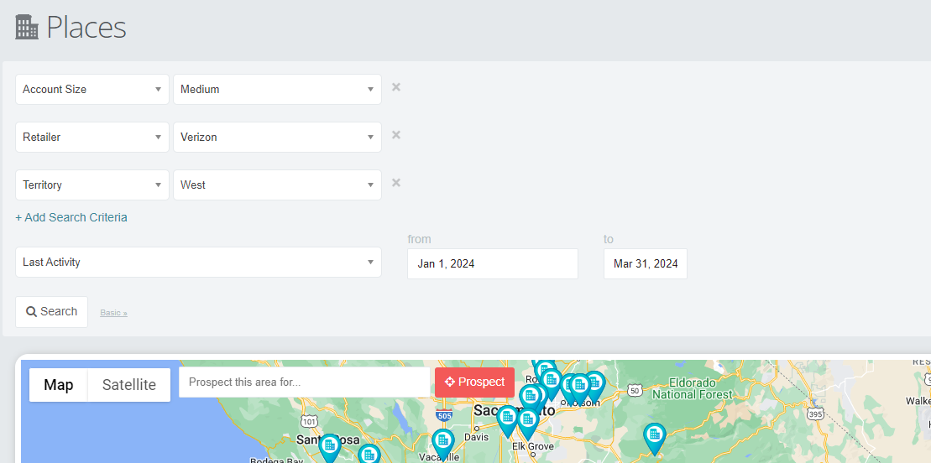Select the map pin directly above Elk Grove
This screenshot has height=463, width=931.
pos(527,424)
